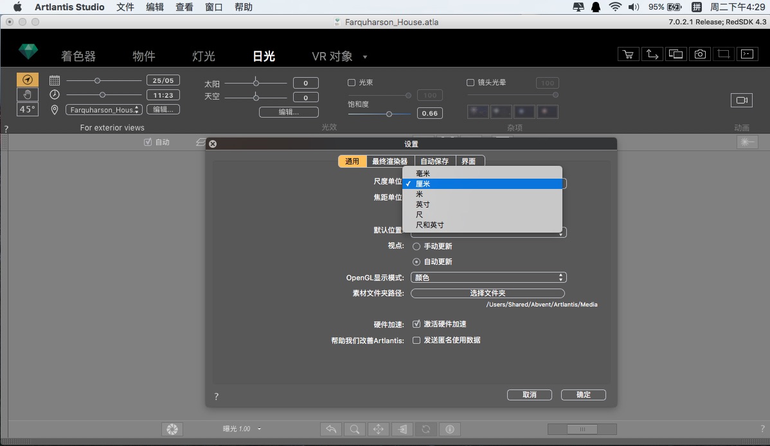Click the info circle icon in the bottom toolbar
The width and height of the screenshot is (770, 446).
(450, 429)
